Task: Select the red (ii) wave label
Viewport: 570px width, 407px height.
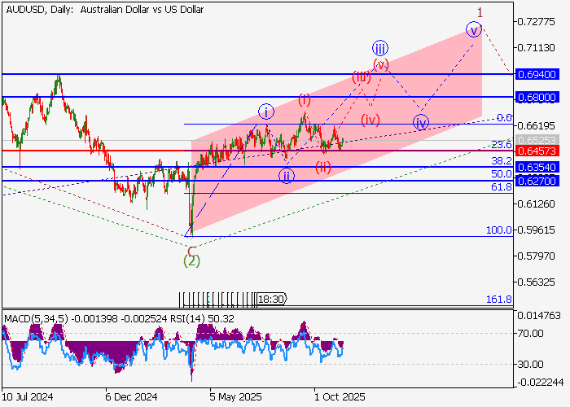Action: (323, 168)
